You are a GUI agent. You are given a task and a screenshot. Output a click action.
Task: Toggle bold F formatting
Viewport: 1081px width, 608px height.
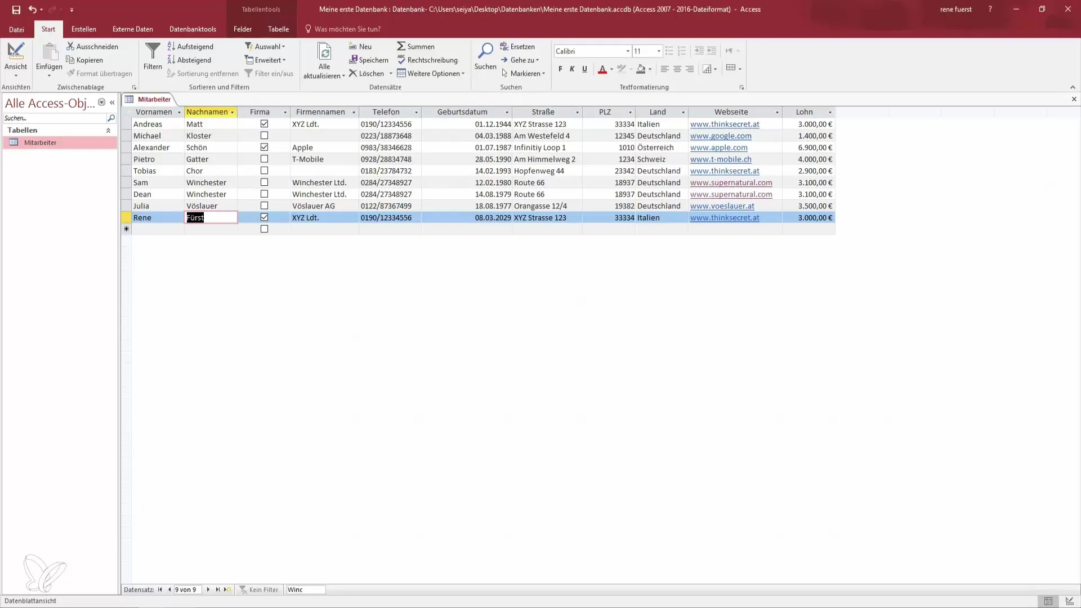tap(560, 69)
